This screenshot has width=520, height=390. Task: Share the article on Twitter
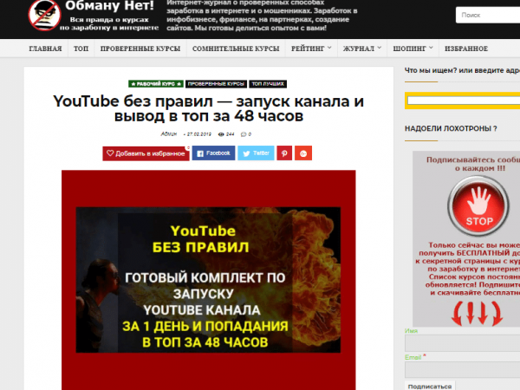pos(256,153)
